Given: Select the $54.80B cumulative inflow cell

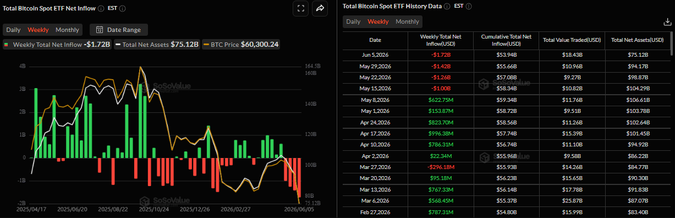Looking at the screenshot, I should click(x=506, y=212).
